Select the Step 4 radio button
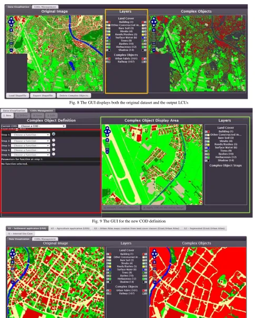Image resolution: width=255 pixels, height=318 pixels. coord(54,149)
